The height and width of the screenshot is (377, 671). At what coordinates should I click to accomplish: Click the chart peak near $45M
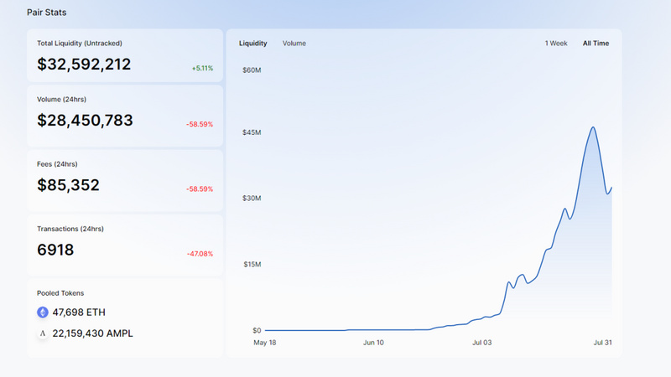tap(593, 128)
